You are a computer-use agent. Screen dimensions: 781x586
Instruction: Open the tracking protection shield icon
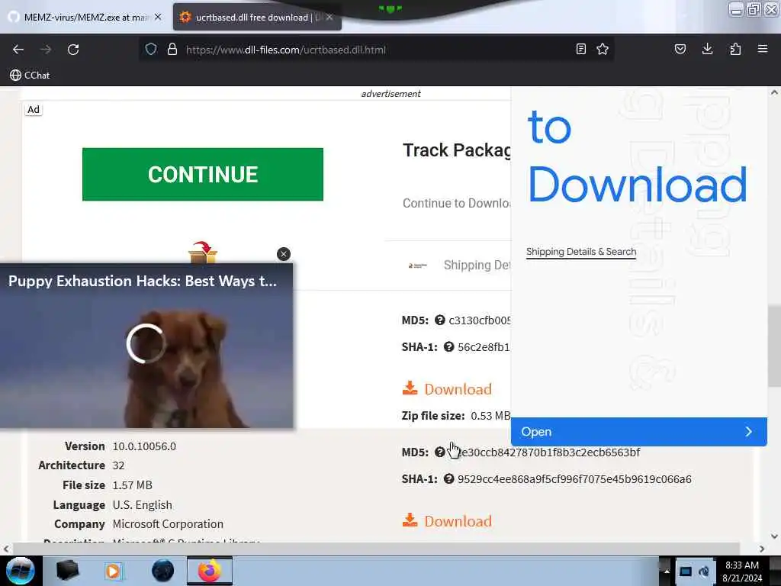[151, 50]
